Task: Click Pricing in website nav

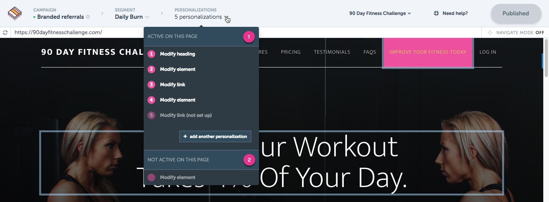Action: point(290,52)
